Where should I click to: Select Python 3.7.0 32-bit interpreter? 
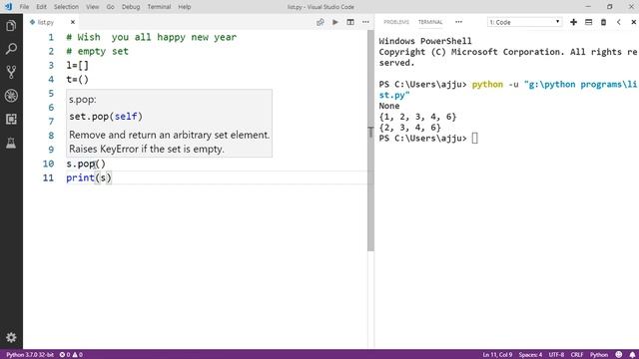[30, 355]
